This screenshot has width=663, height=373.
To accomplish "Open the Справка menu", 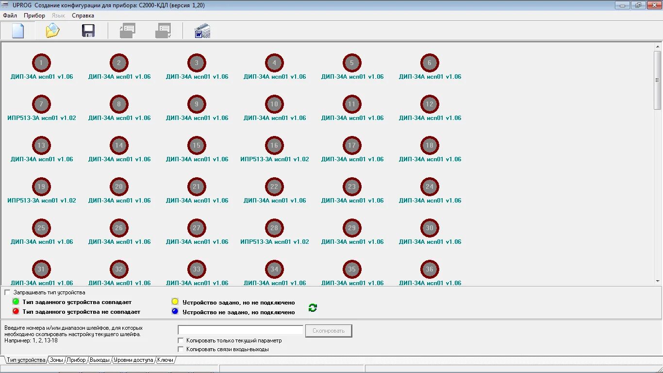I will 83,16.
